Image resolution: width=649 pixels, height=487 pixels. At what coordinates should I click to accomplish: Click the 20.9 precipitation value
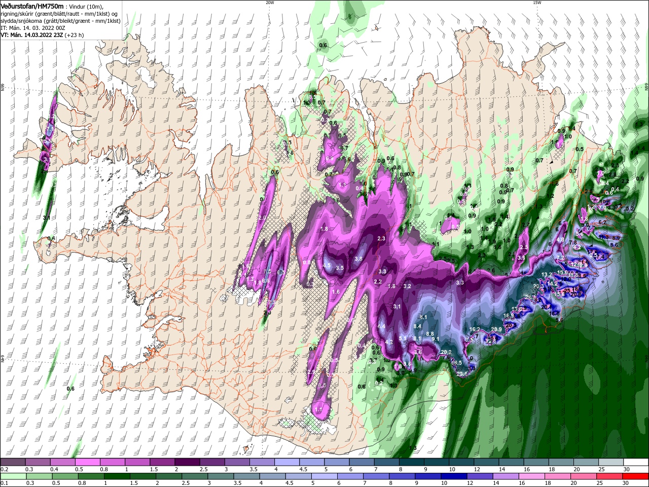point(496,329)
